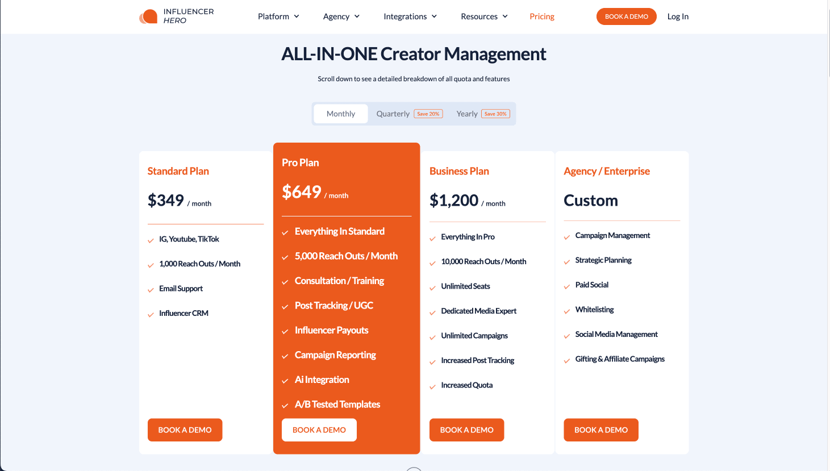This screenshot has height=471, width=830.
Task: Book a demo for Agency / Enterprise
Action: pyautogui.click(x=601, y=430)
